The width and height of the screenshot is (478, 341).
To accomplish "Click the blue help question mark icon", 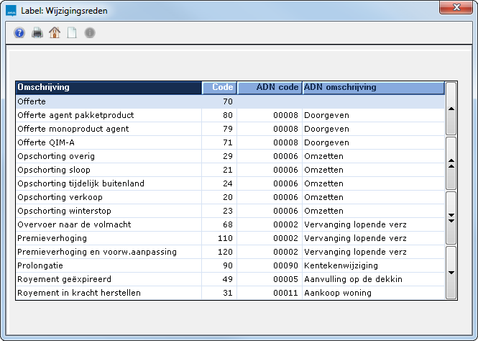I will coord(19,33).
